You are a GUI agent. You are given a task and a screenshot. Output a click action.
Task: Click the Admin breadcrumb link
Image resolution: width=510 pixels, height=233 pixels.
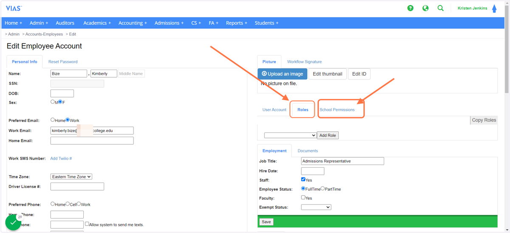(x=14, y=34)
